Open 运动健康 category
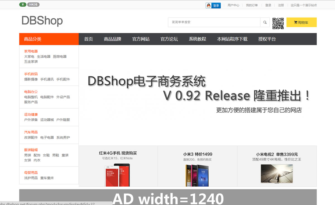 [x=31, y=114]
